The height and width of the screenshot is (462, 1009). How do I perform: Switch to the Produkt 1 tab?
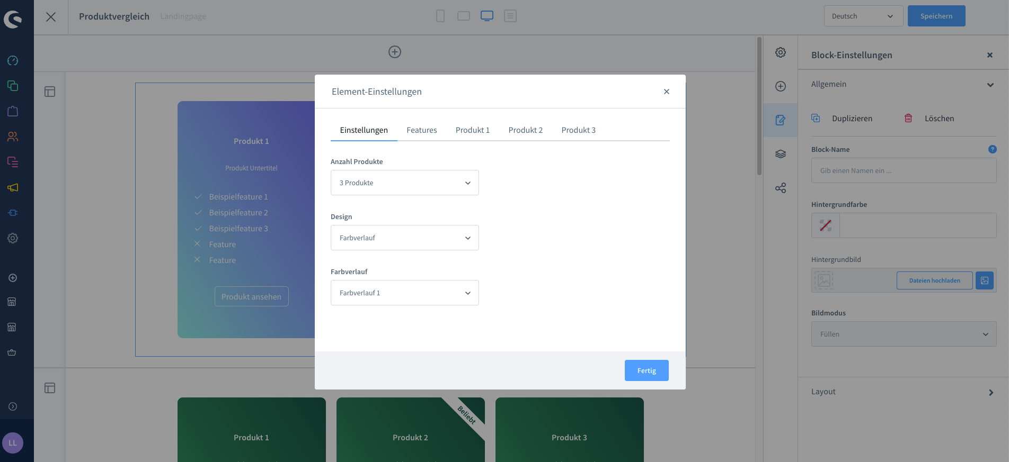pos(473,130)
